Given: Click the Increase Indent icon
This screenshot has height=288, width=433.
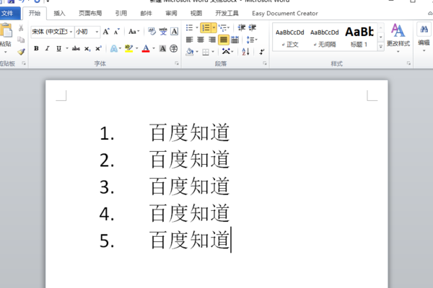Looking at the screenshot, I should (253, 27).
